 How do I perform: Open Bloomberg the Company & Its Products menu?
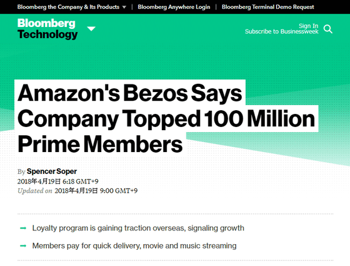point(68,7)
